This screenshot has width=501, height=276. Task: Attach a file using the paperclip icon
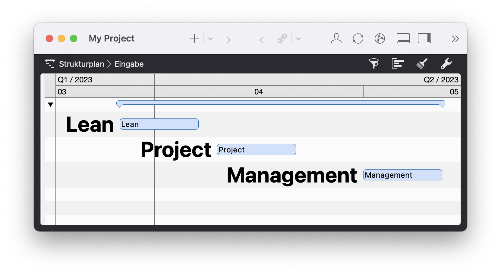click(x=282, y=38)
